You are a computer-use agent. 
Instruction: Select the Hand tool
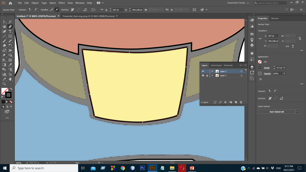10,79
